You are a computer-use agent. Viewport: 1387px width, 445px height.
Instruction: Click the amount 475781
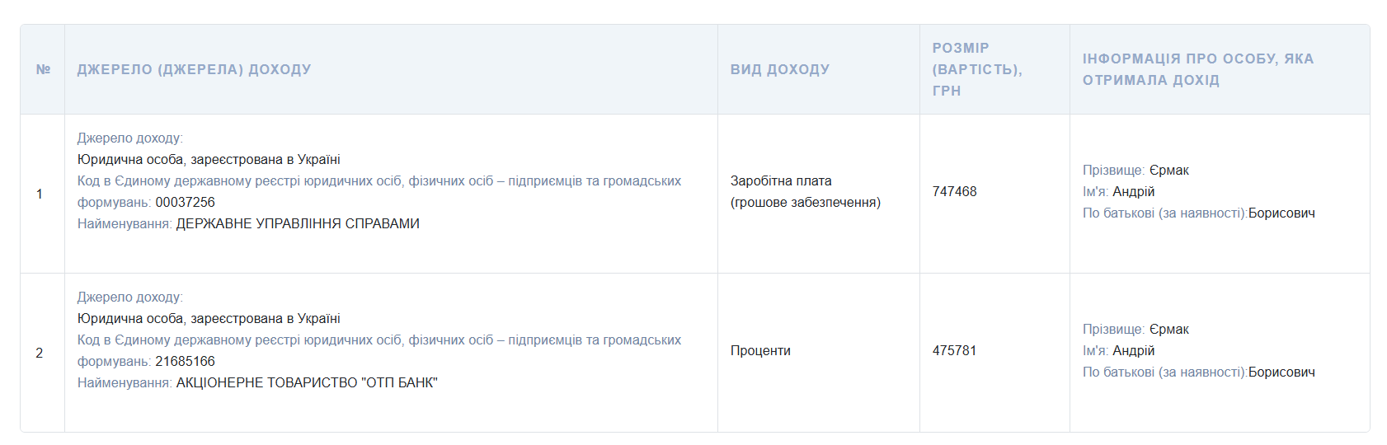(x=954, y=350)
